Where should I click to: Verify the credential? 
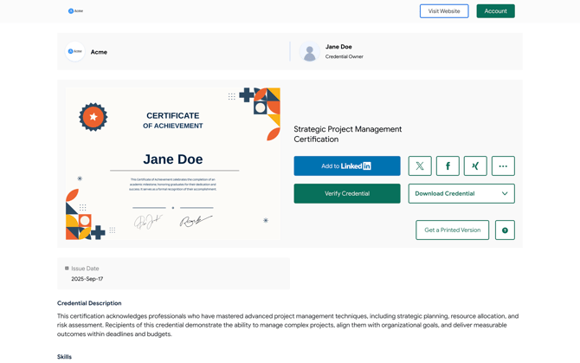[346, 193]
